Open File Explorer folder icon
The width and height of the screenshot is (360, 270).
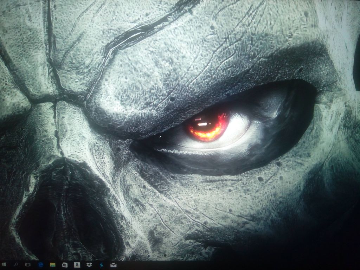(x=53, y=265)
